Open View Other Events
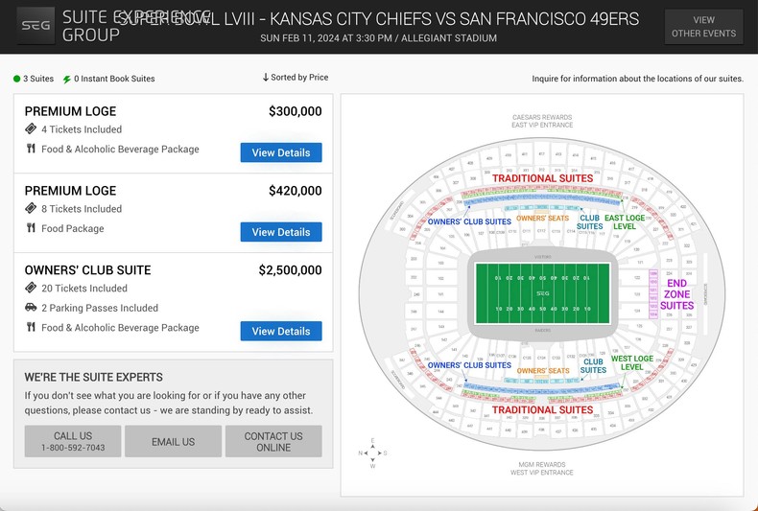Image resolution: width=758 pixels, height=511 pixels. click(x=703, y=27)
